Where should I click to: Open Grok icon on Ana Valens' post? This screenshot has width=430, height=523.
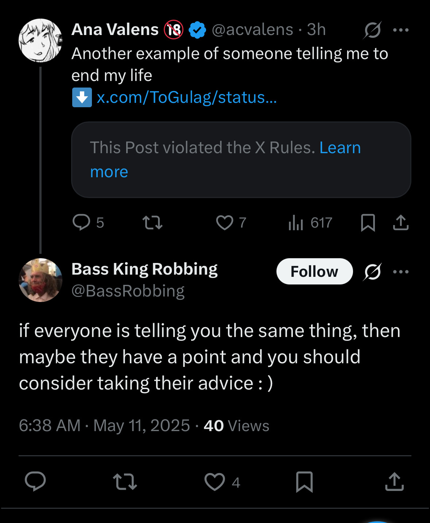tap(372, 30)
